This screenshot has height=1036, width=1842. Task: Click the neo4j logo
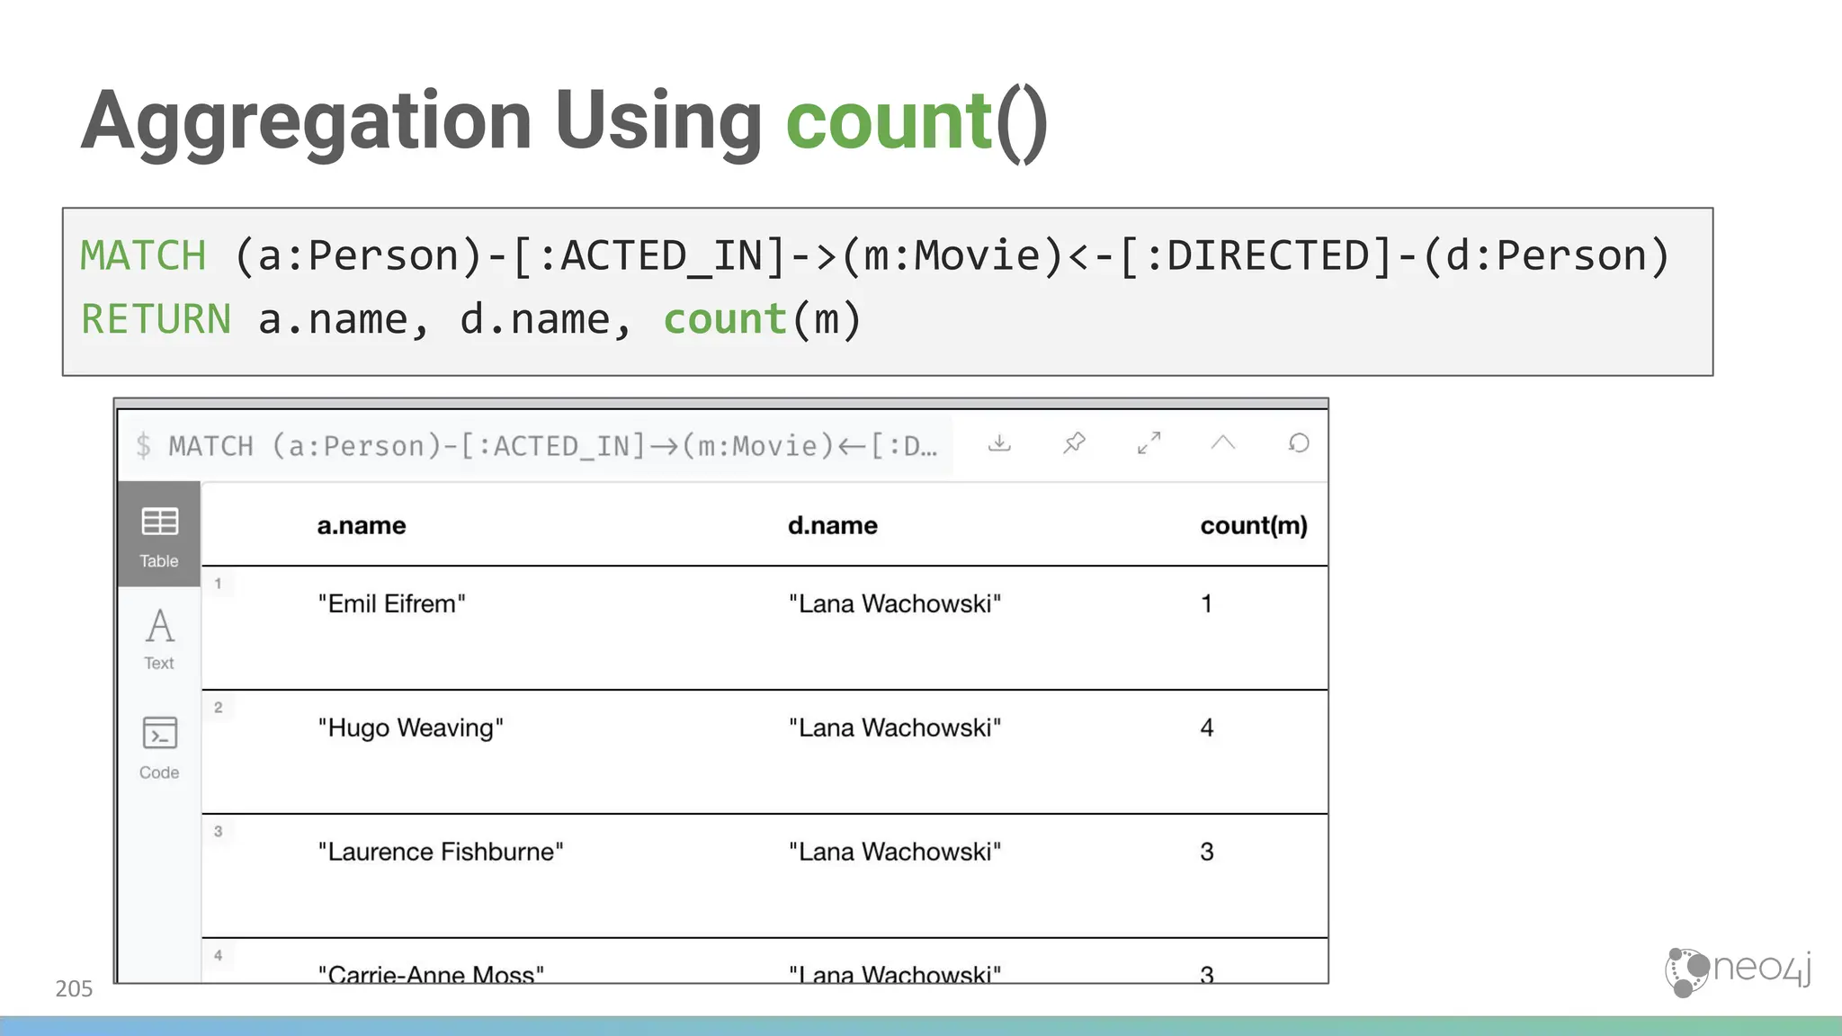coord(1738,971)
